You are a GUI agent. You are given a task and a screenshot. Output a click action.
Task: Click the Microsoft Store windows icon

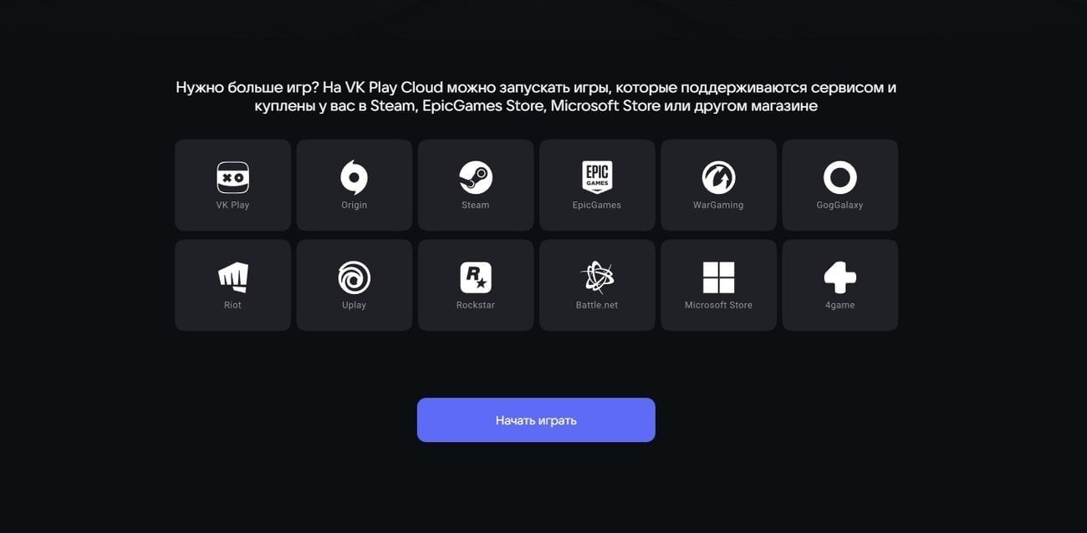pyautogui.click(x=718, y=277)
